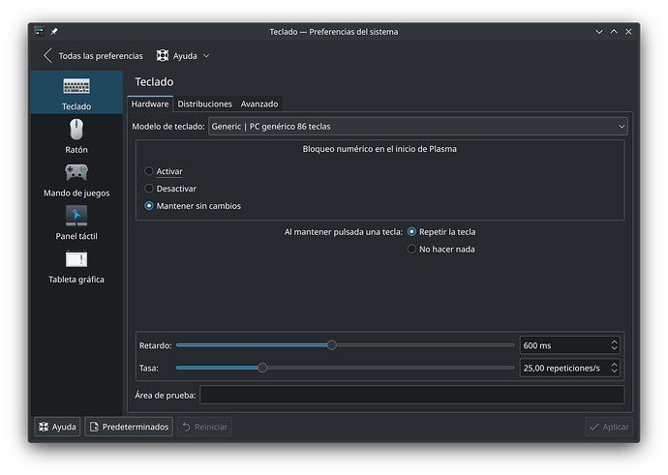This screenshot has height=475, width=668.
Task: Open the Tableta gráfica icon
Action: [76, 259]
